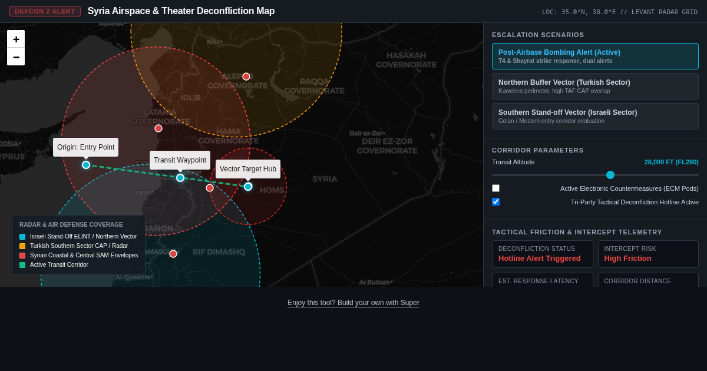Click the Vector Target Hub tooltip label

[x=248, y=169]
